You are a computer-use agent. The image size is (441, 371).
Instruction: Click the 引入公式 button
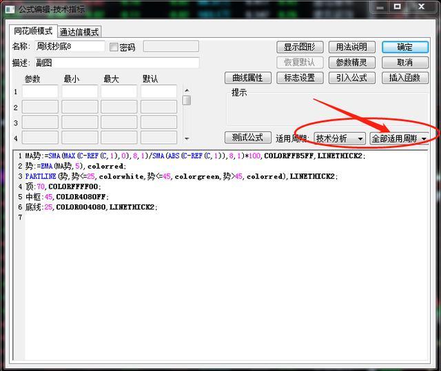(x=352, y=78)
